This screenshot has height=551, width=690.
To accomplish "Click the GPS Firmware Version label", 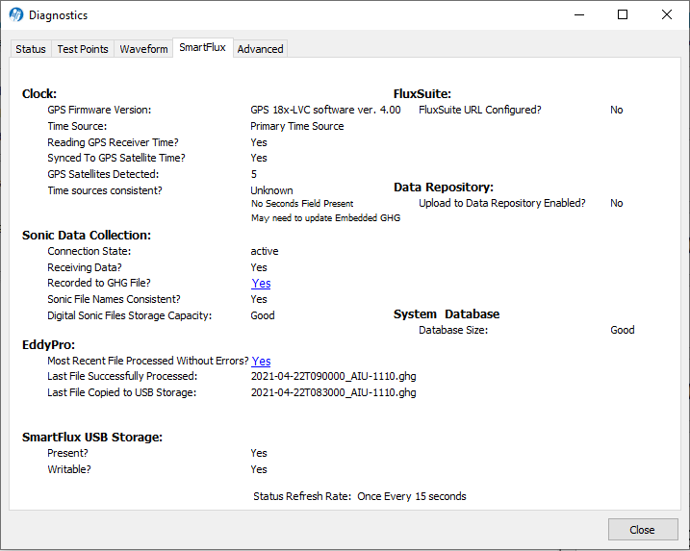I will pyautogui.click(x=99, y=110).
